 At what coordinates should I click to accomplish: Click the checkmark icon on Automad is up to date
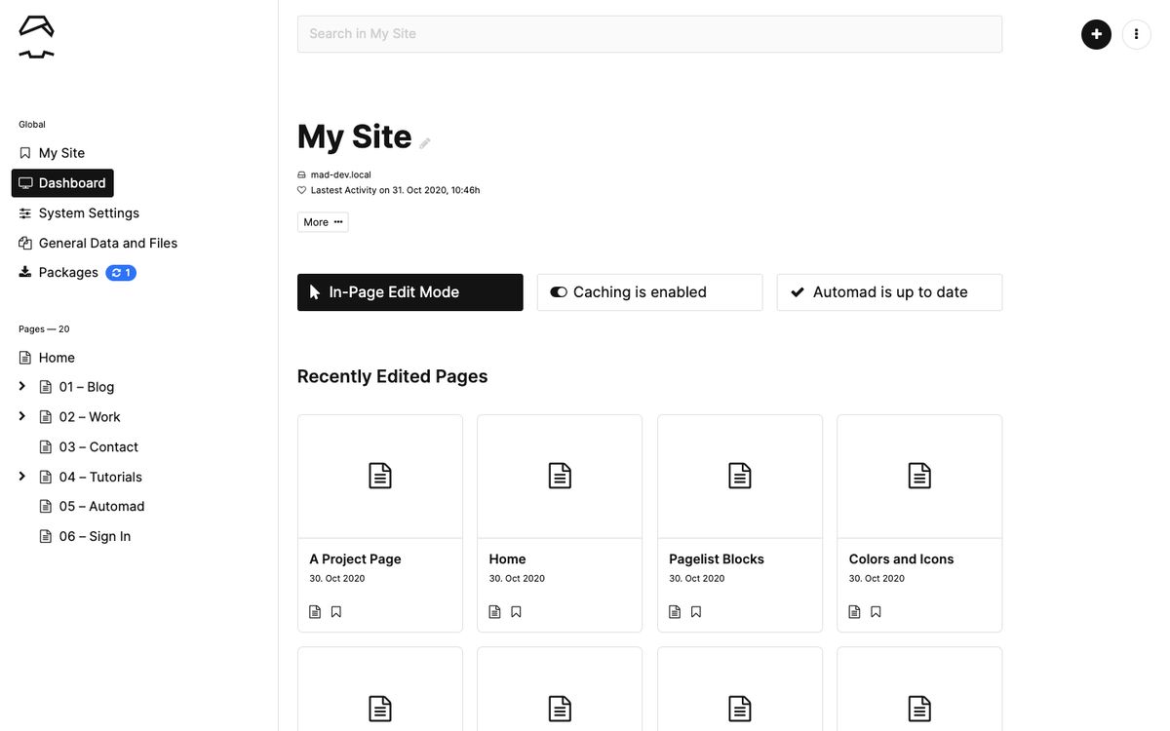click(798, 291)
